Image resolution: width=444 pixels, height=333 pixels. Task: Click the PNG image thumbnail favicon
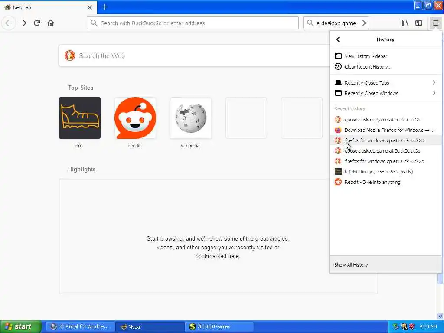coord(338,172)
